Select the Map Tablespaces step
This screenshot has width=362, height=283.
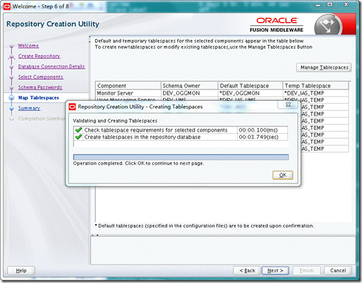point(38,97)
